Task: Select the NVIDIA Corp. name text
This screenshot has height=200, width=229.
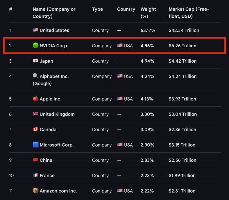Action: click(x=54, y=46)
